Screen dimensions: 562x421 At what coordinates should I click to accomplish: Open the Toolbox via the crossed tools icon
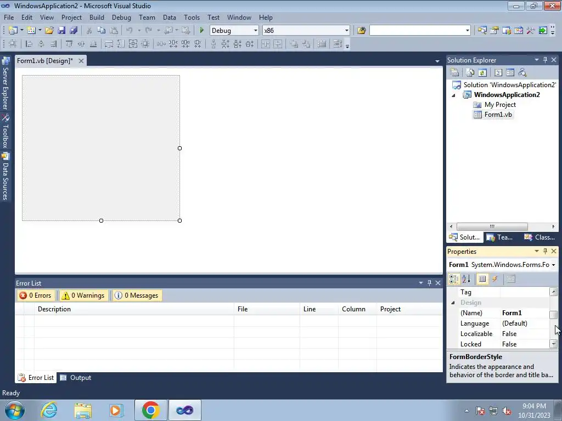pyautogui.click(x=531, y=31)
